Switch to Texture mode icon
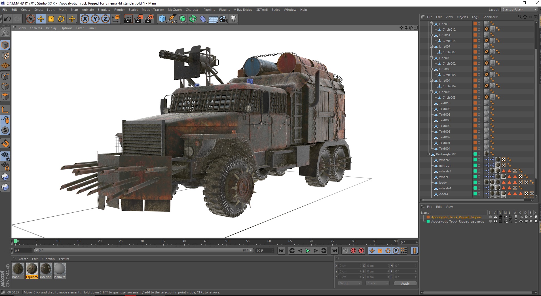This screenshot has width=541, height=296. point(5,56)
